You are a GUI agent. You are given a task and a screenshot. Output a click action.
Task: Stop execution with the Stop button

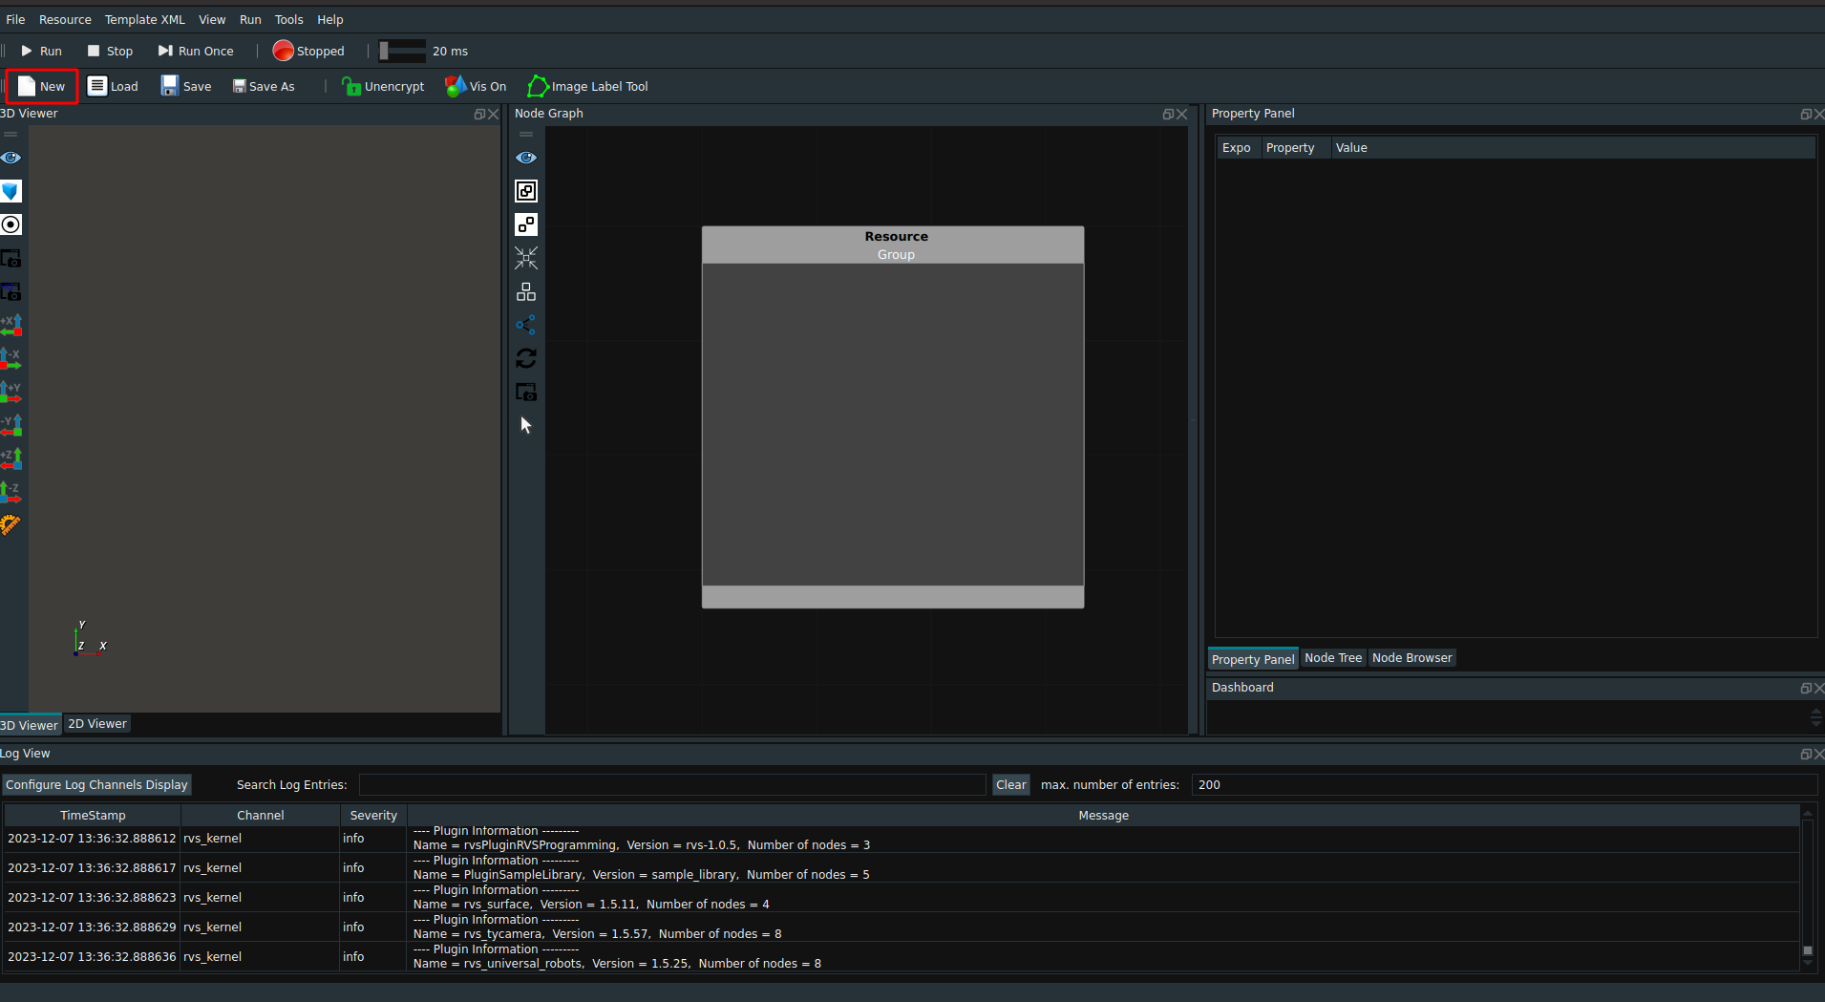pyautogui.click(x=110, y=51)
